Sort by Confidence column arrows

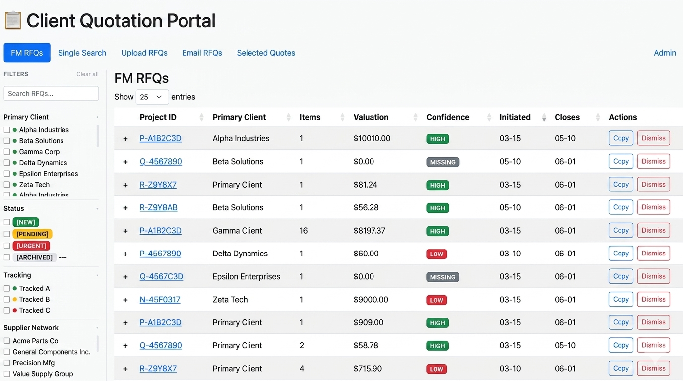[489, 117]
